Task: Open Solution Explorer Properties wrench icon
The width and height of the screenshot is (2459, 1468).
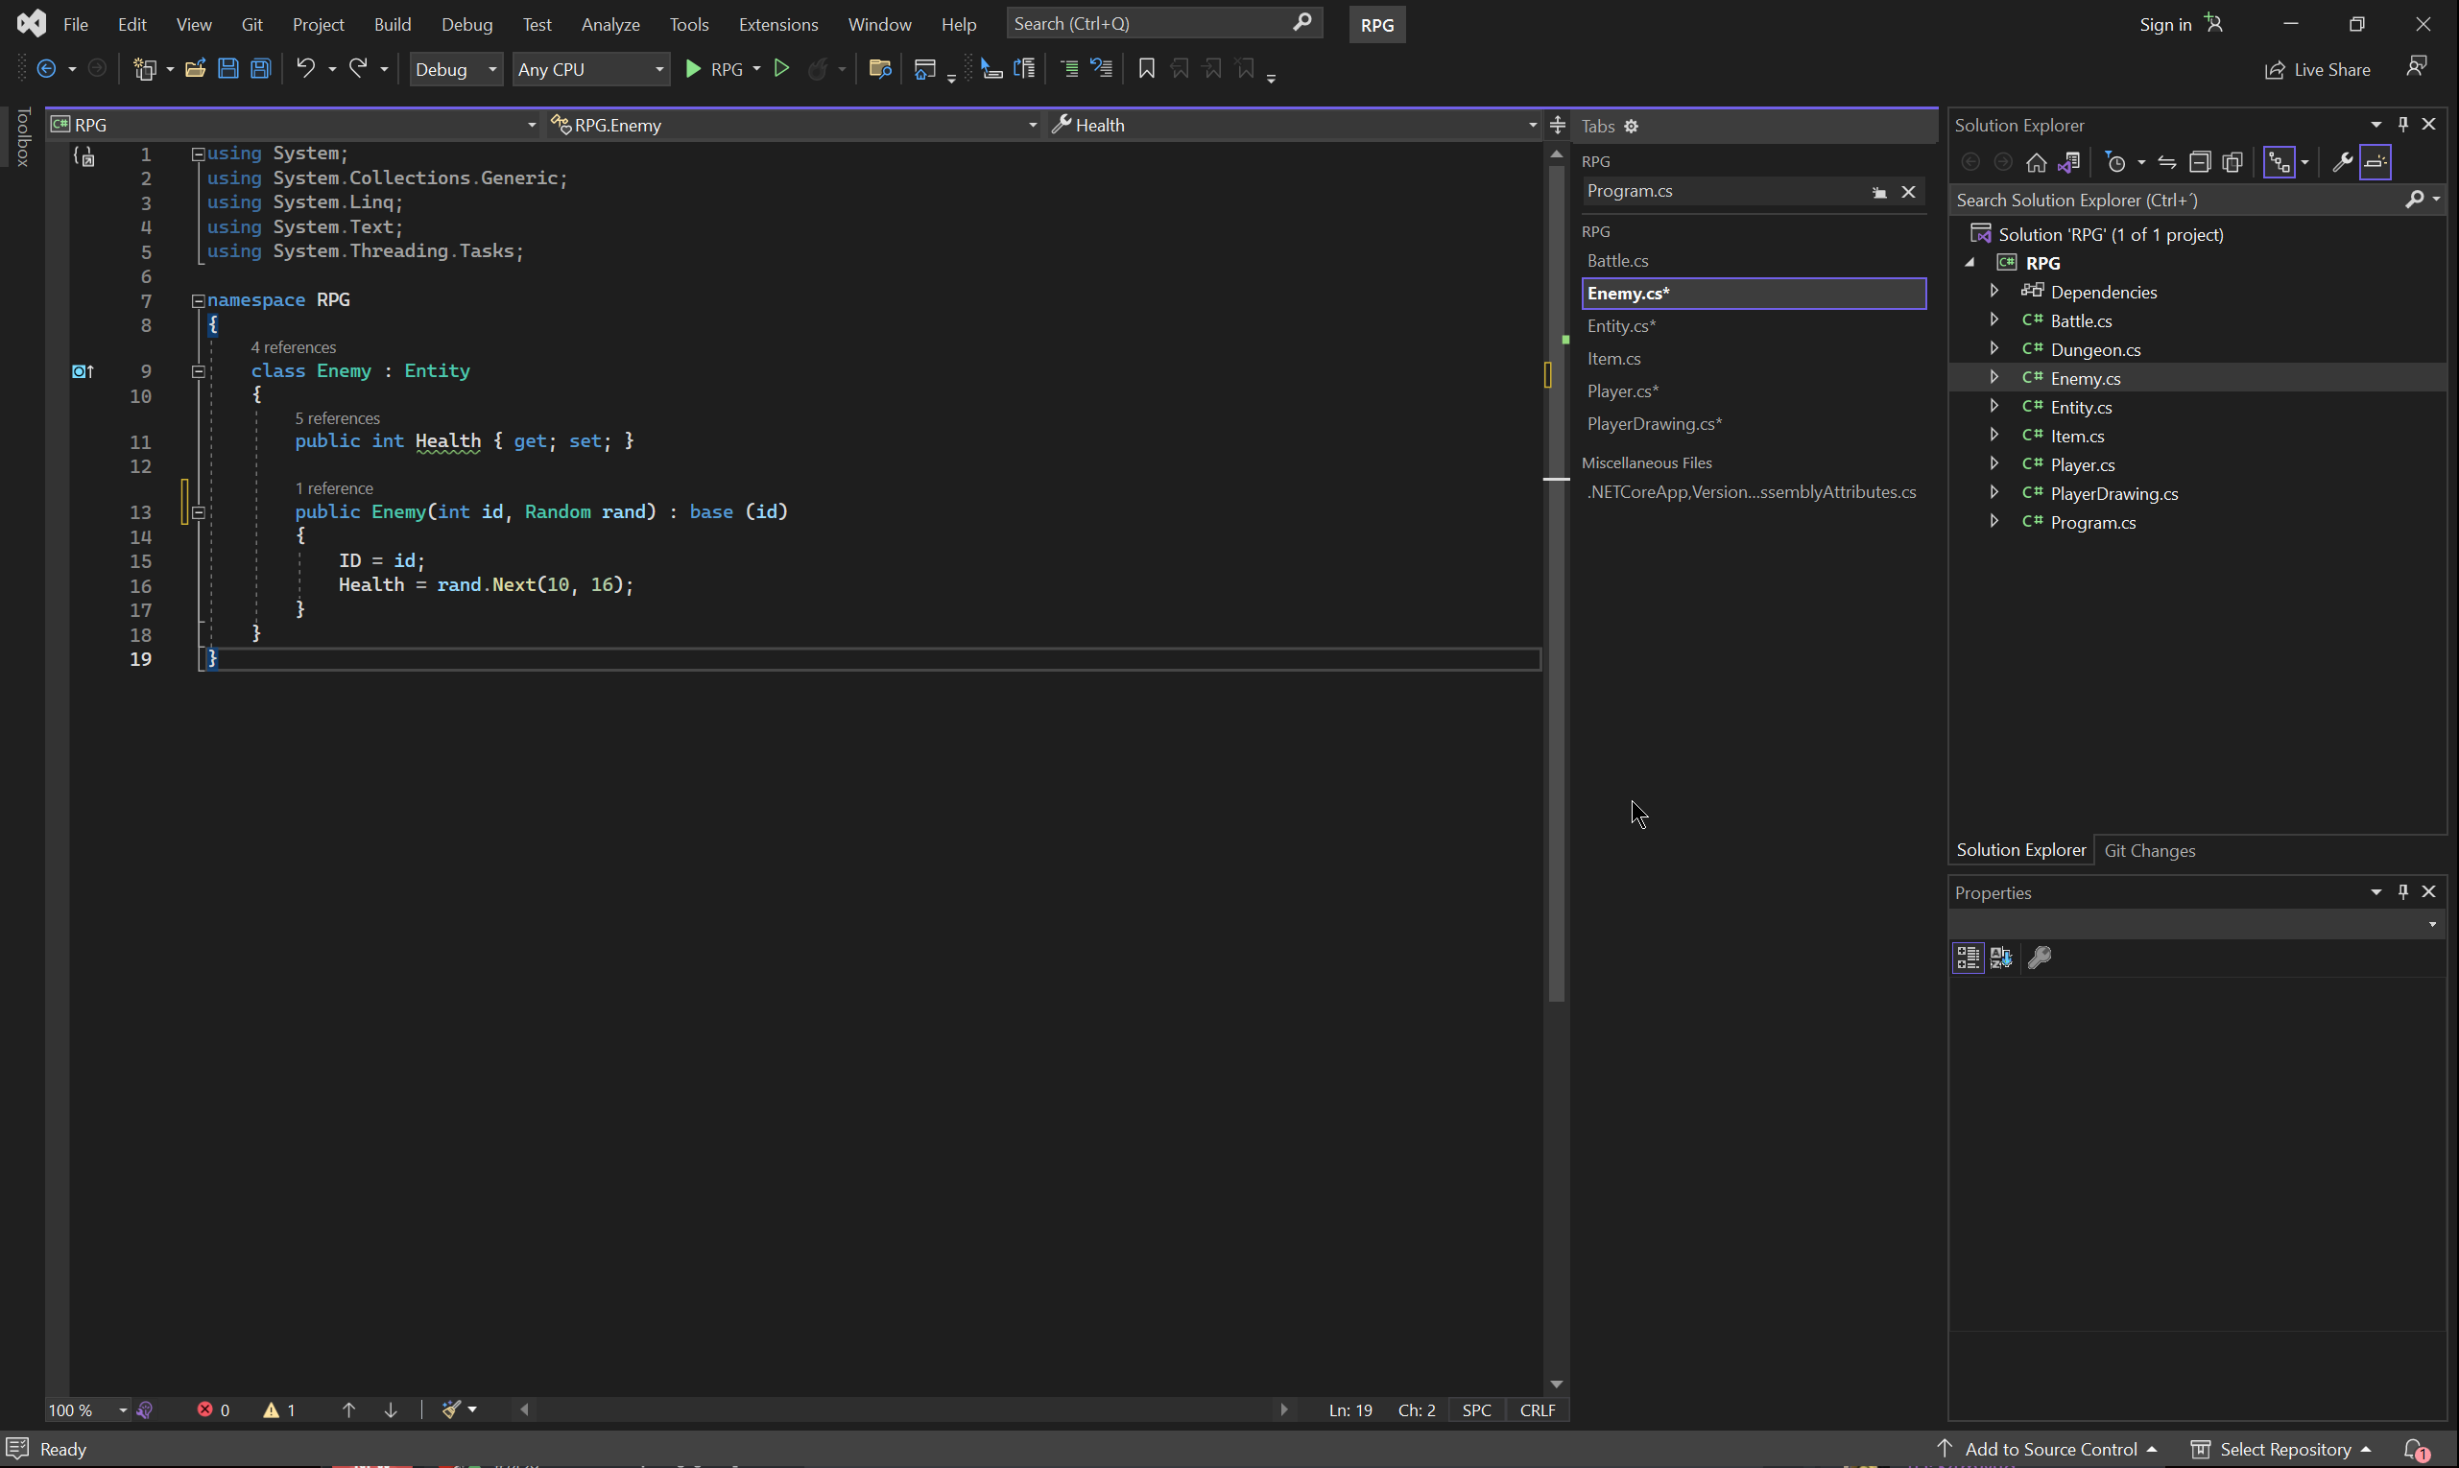Action: 2341,162
